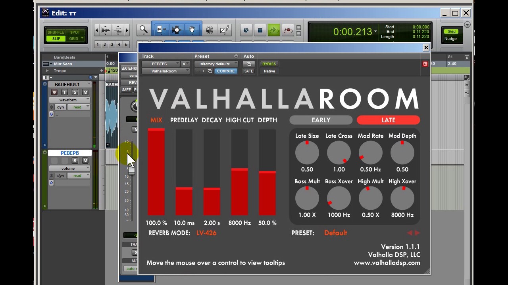Toggle plug-in BYPASS button
508x285 pixels.
click(269, 64)
